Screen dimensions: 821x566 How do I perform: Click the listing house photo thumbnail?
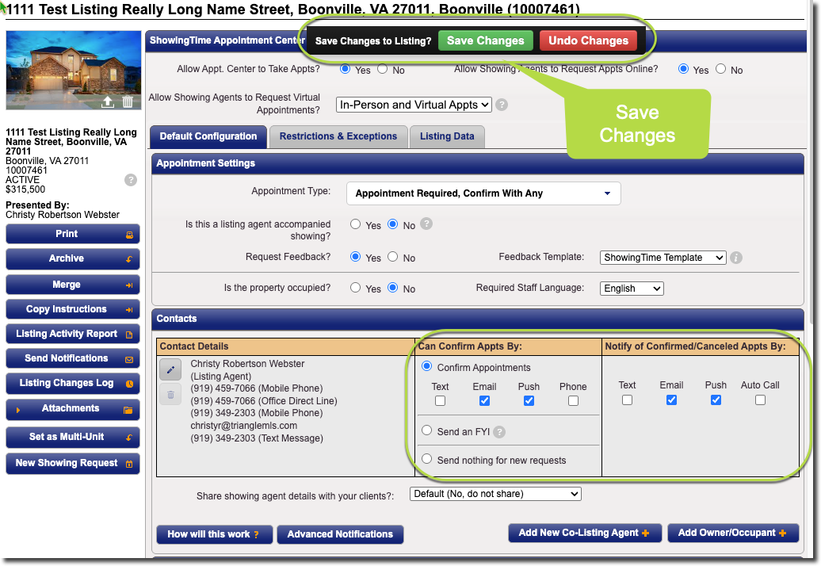pyautogui.click(x=74, y=71)
